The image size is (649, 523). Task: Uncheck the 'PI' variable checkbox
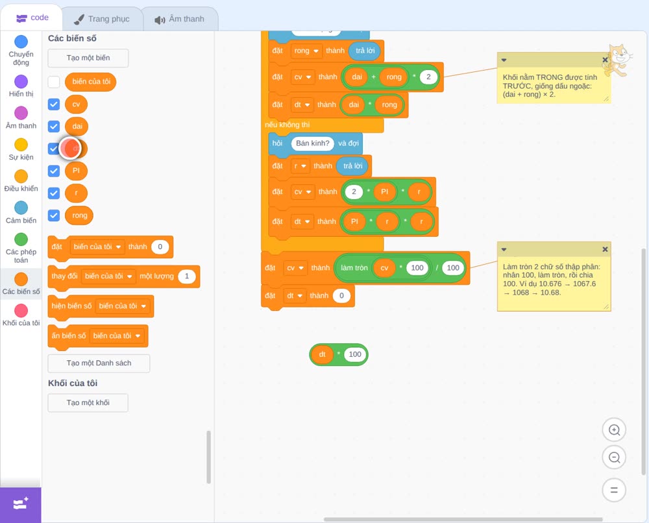click(x=54, y=171)
